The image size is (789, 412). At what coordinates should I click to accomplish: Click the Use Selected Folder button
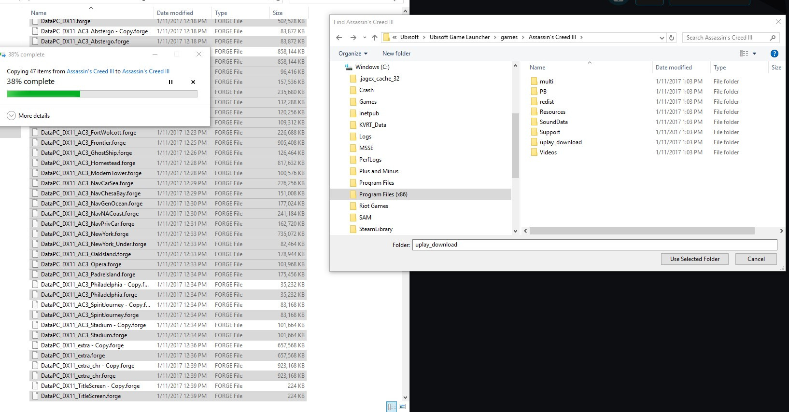[694, 259]
